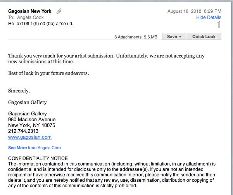Click the CONFIDENTIALITY NOTICE heading
Screen dimensions: 233x195
point(38,158)
